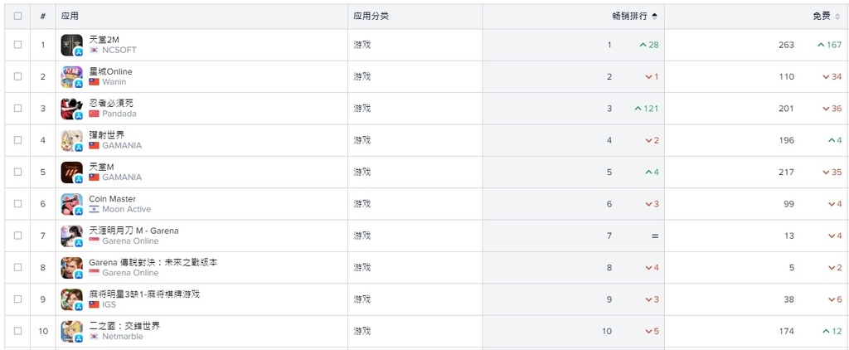Screen dimensions: 849x350
Task: Open the 二之國:交錯世界 app icon
Action: click(71, 332)
